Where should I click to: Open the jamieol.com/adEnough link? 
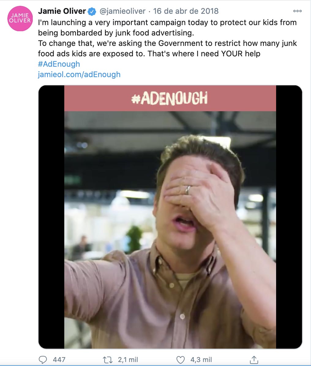coord(79,74)
